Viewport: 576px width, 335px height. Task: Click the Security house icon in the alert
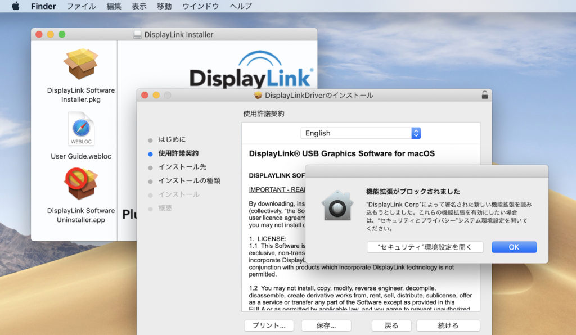[337, 205]
